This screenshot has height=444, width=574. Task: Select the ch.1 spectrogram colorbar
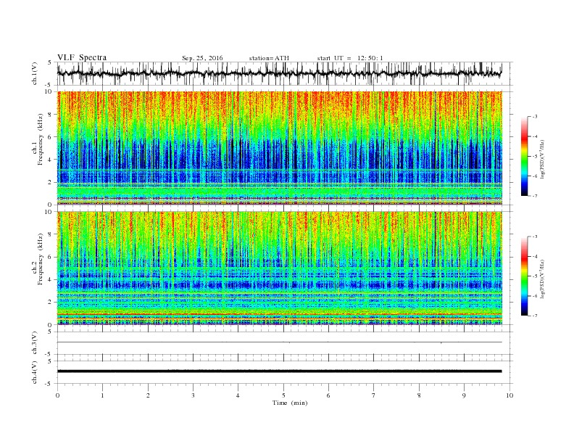point(524,157)
